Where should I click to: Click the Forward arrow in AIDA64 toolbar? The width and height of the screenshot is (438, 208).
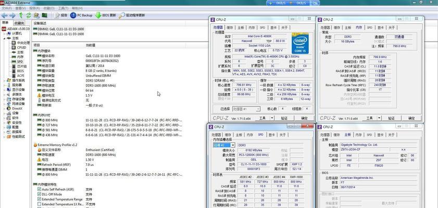click(12, 15)
